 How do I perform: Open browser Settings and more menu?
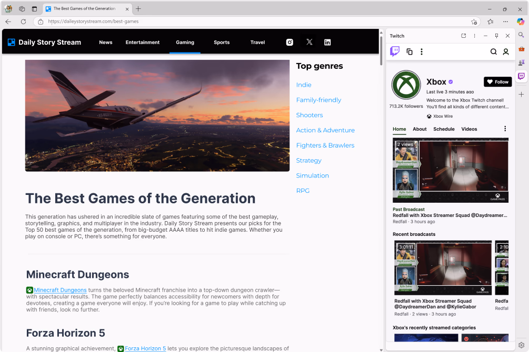pyautogui.click(x=505, y=22)
